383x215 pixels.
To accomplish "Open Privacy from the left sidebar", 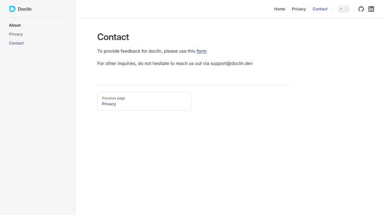I will [x=16, y=34].
